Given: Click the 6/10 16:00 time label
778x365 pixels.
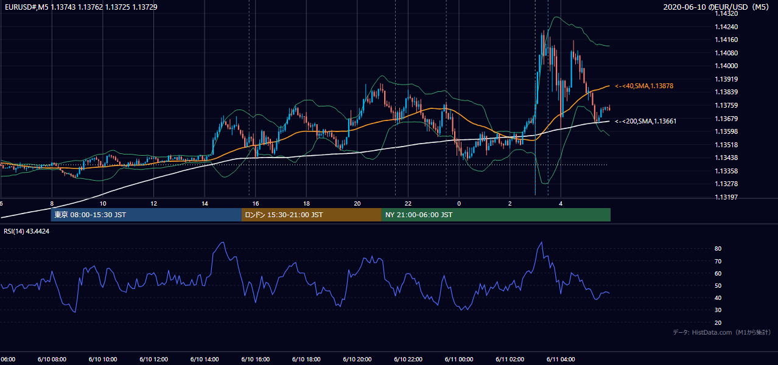Looking at the screenshot, I should pos(256,360).
